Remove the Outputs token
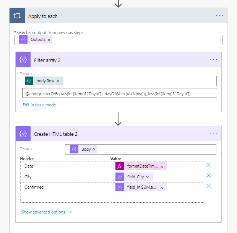237x233 pixels. (x=49, y=40)
